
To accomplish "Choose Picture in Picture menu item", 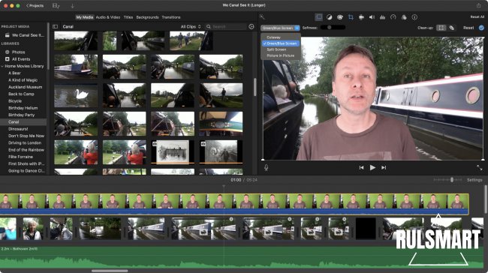I will pyautogui.click(x=281, y=55).
